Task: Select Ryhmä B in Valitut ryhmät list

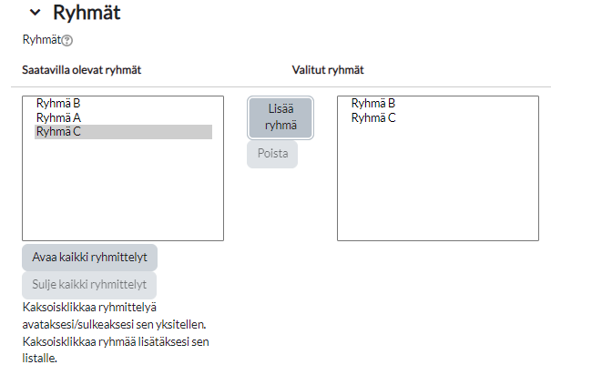Action: [x=372, y=104]
